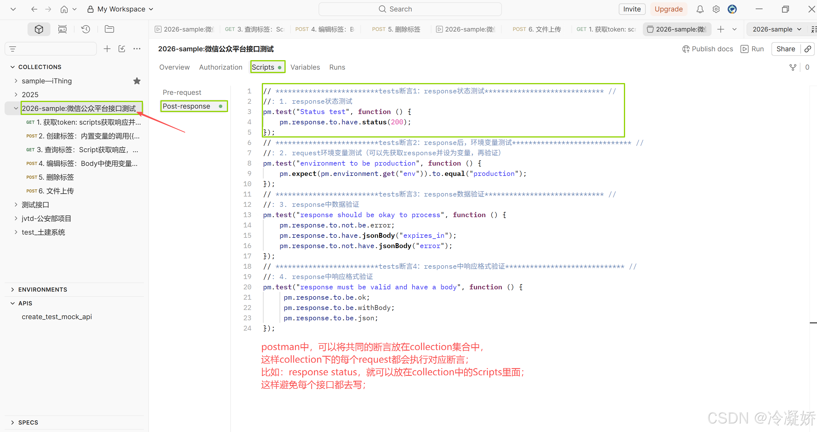Viewport: 817px width, 432px height.
Task: Go forward with the right arrow
Action: [x=48, y=9]
